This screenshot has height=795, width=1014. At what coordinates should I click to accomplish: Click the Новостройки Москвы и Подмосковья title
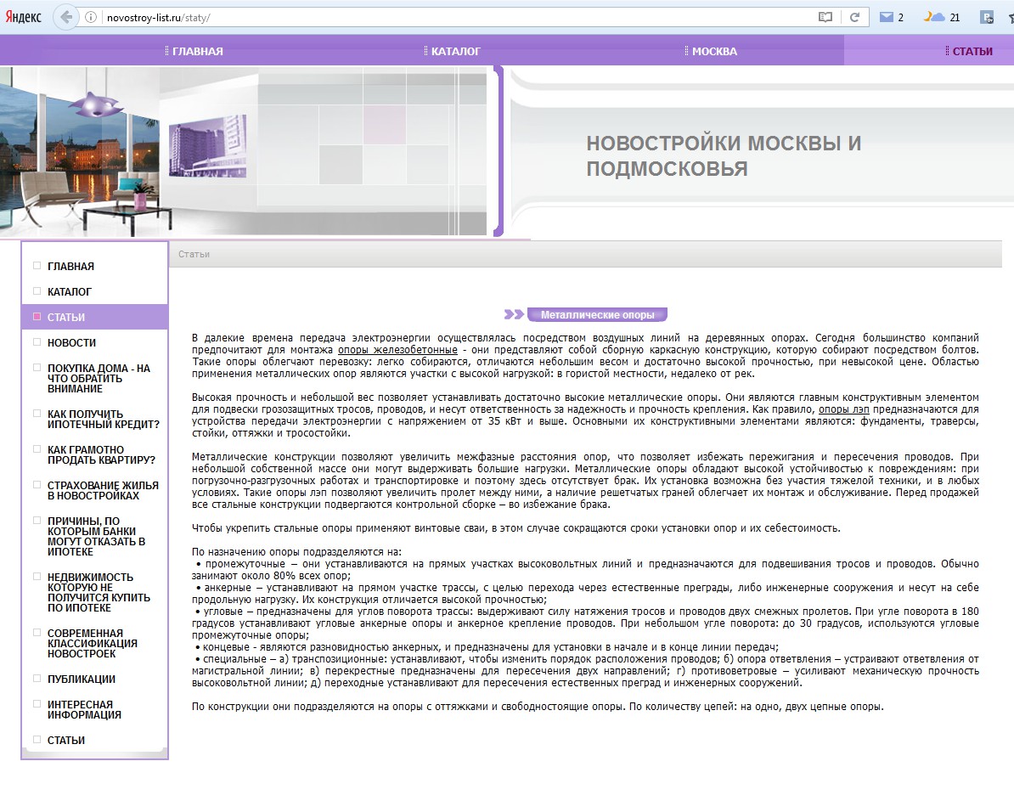[x=724, y=156]
